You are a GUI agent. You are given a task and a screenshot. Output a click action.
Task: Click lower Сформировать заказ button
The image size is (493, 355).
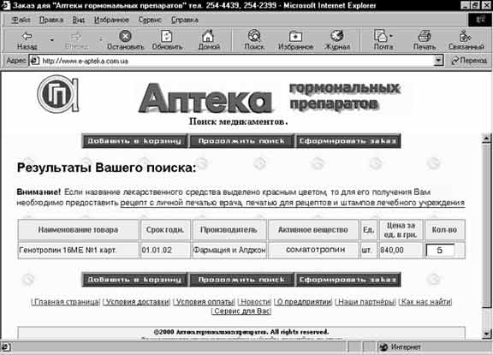tap(347, 279)
